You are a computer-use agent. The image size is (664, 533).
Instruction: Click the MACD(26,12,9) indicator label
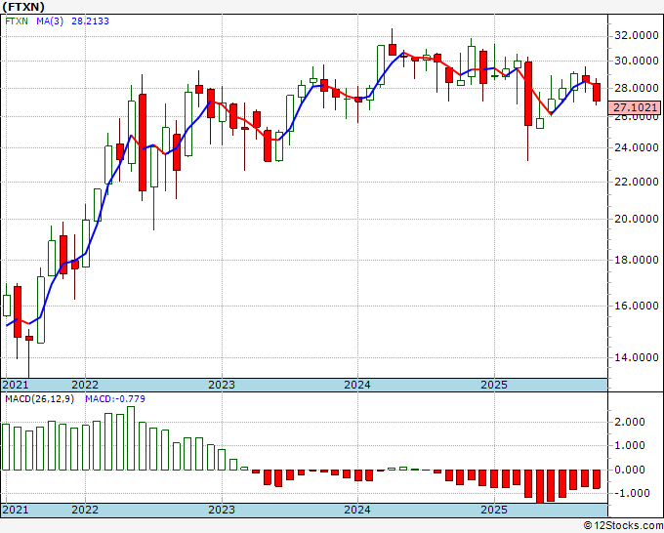point(39,399)
